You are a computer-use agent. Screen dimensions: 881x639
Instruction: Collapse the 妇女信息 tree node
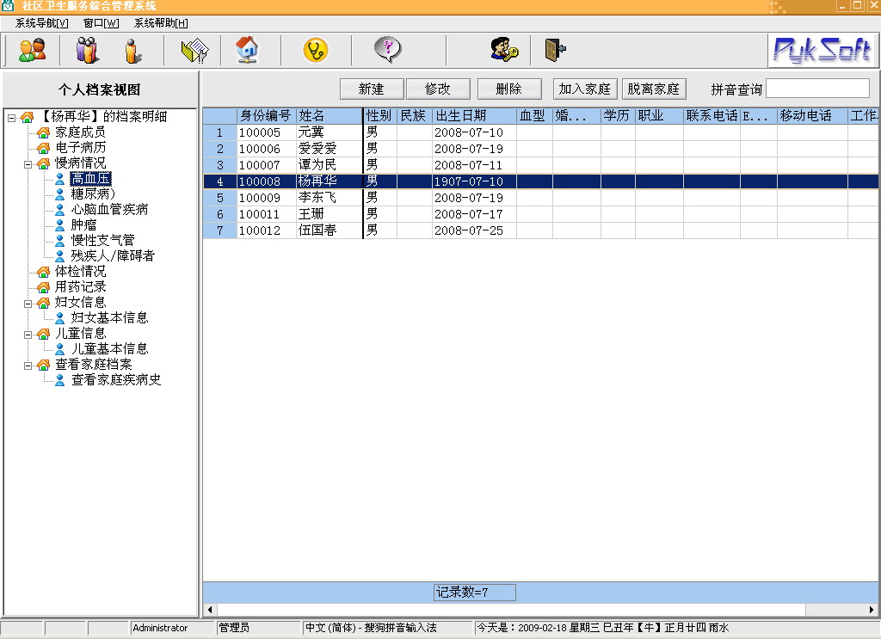point(28,303)
